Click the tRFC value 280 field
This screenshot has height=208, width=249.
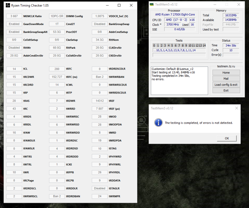click(57, 69)
